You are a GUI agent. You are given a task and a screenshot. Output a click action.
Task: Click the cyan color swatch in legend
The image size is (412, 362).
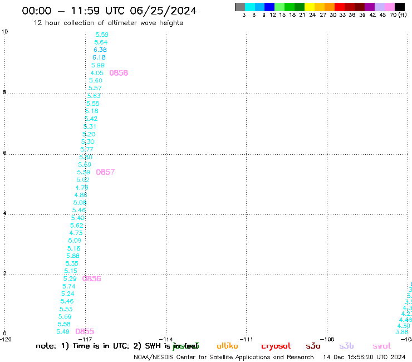click(x=250, y=7)
